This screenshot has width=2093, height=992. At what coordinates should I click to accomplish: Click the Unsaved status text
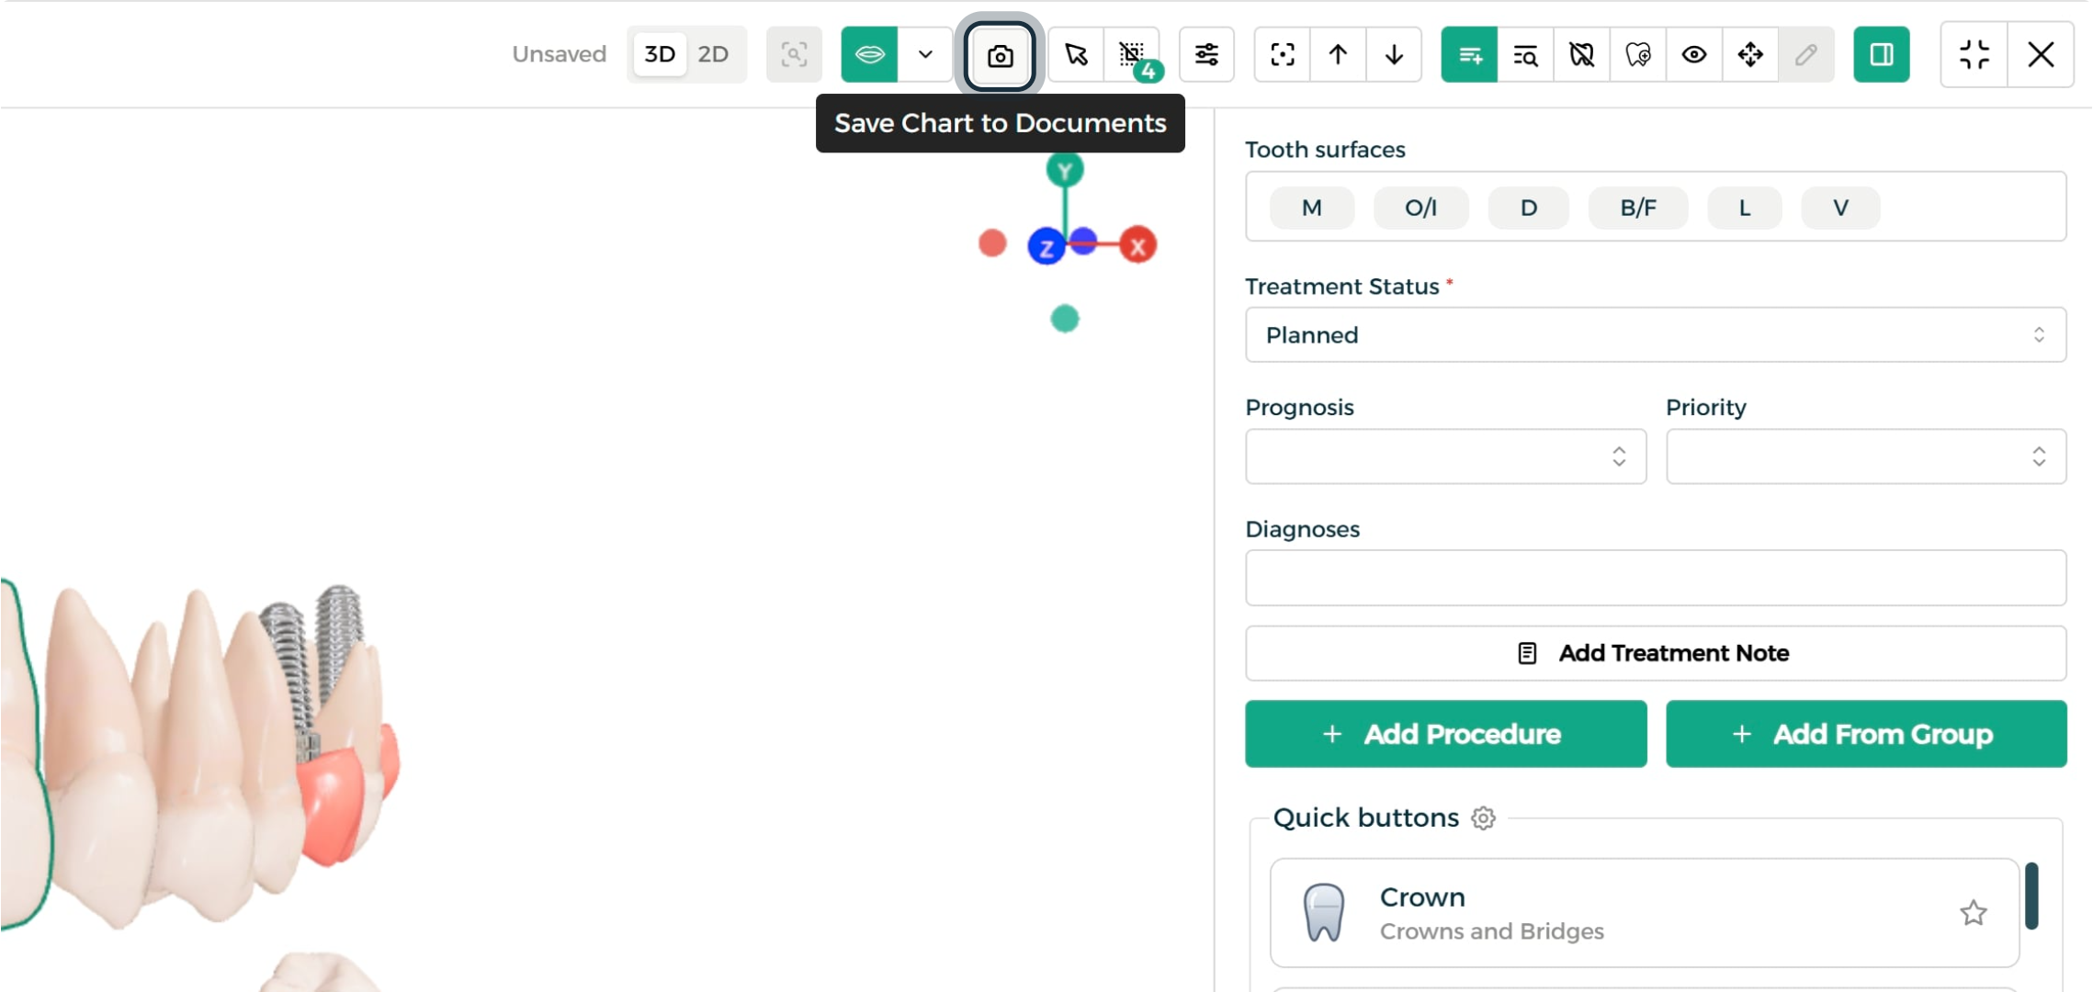tap(559, 54)
